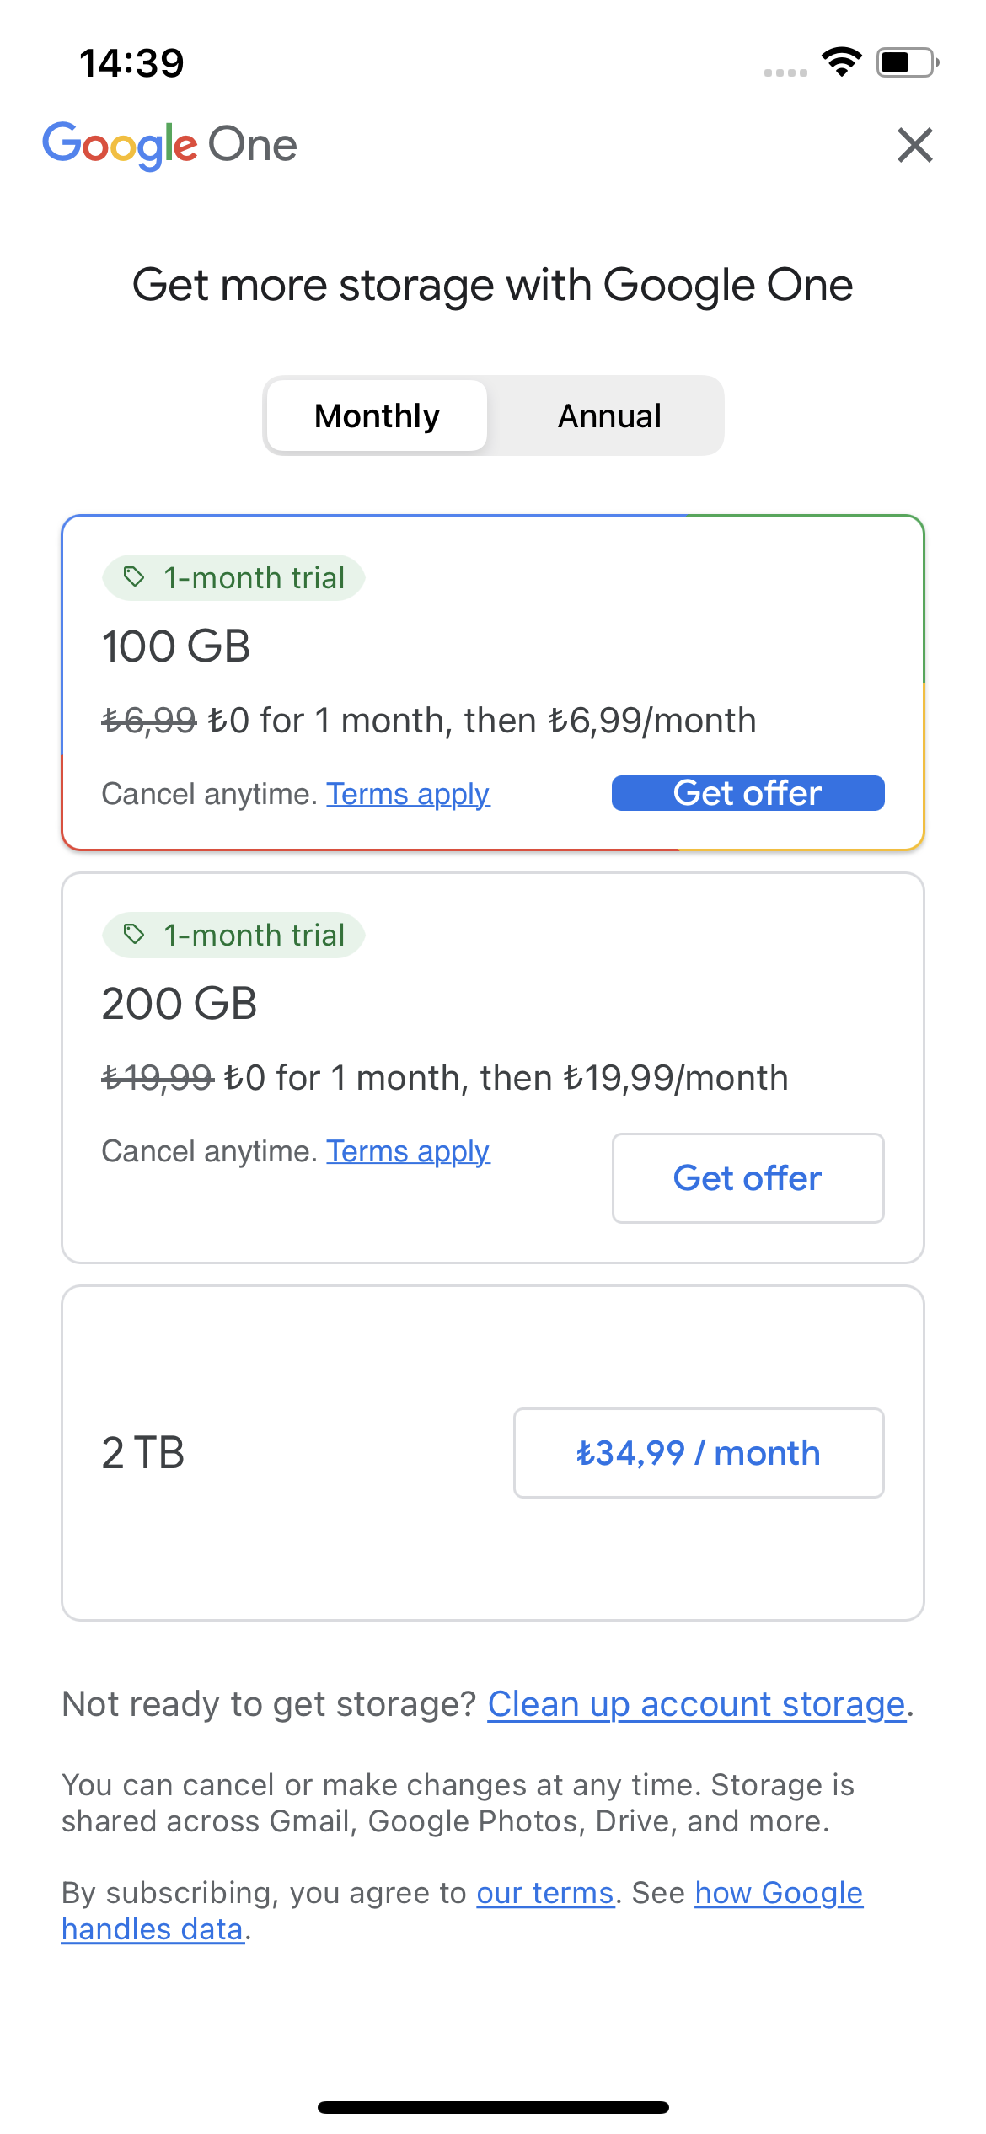Open Terms apply link for the 100 GB plan
This screenshot has height=2134, width=986.
point(408,794)
